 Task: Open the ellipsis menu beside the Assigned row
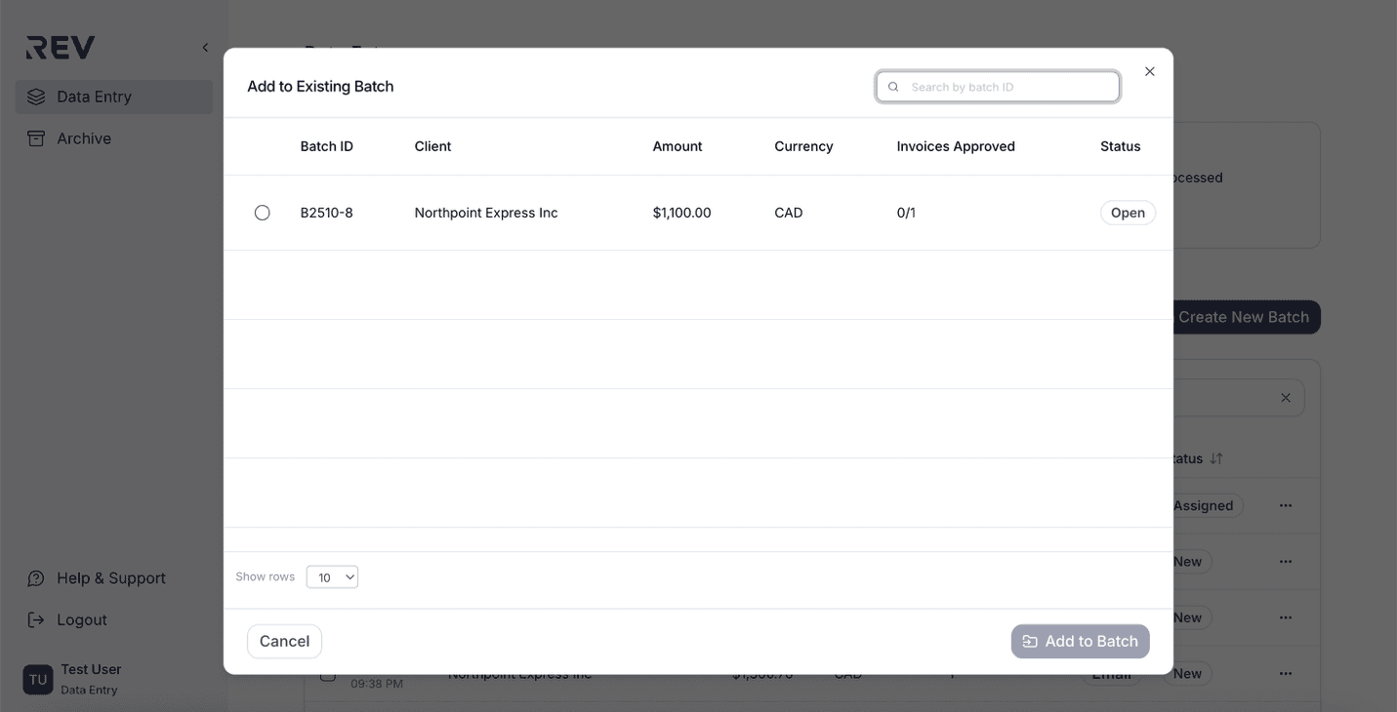coord(1285,505)
